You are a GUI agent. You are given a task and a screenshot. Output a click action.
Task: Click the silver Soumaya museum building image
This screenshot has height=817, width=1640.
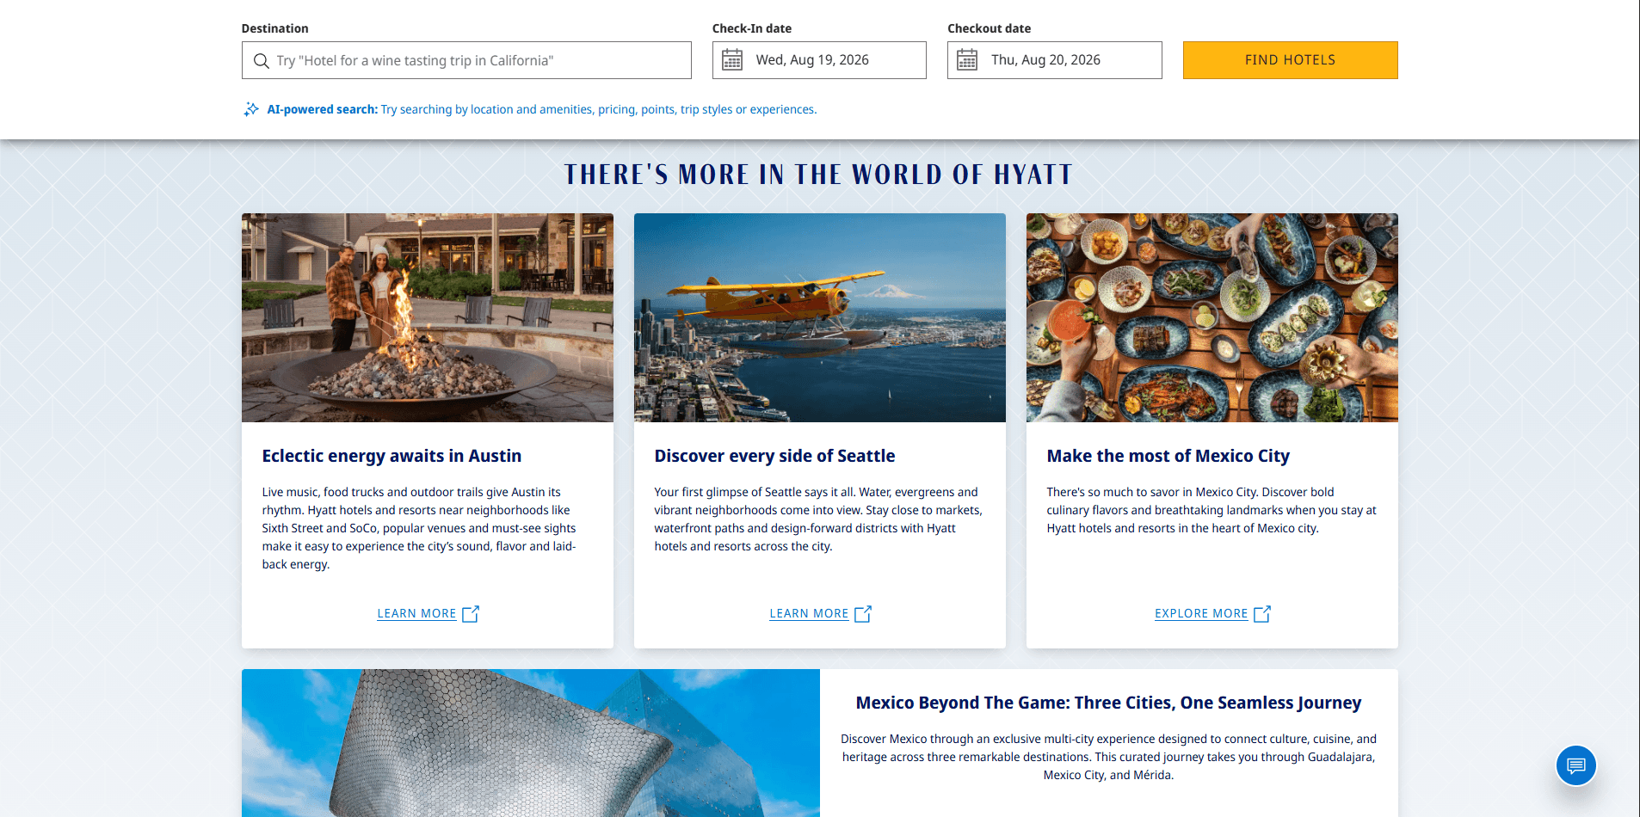tap(531, 743)
